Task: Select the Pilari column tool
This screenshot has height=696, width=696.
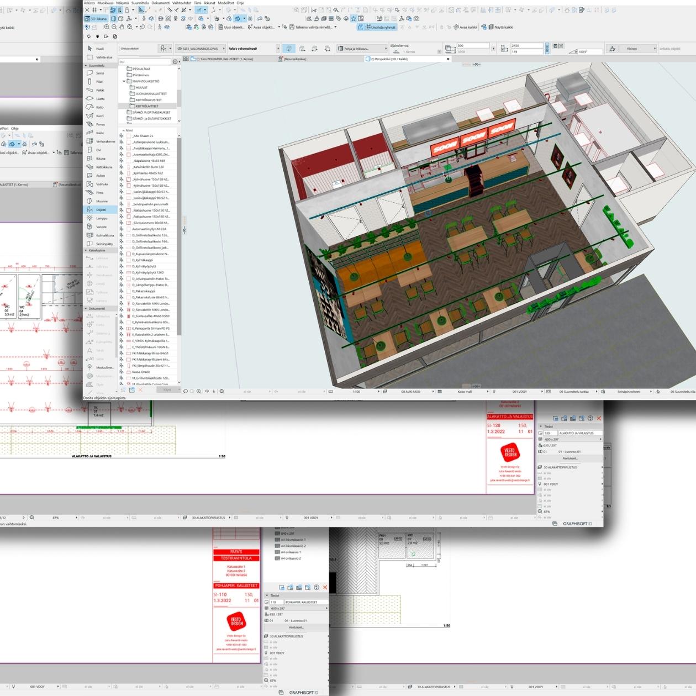Action: [x=100, y=81]
